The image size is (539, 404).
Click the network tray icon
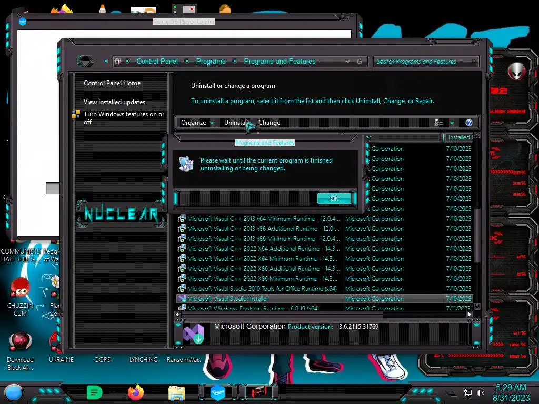point(468,392)
